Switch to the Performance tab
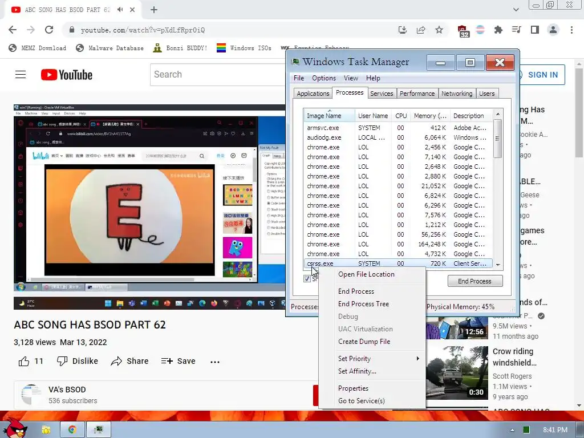The height and width of the screenshot is (438, 584). [x=417, y=94]
